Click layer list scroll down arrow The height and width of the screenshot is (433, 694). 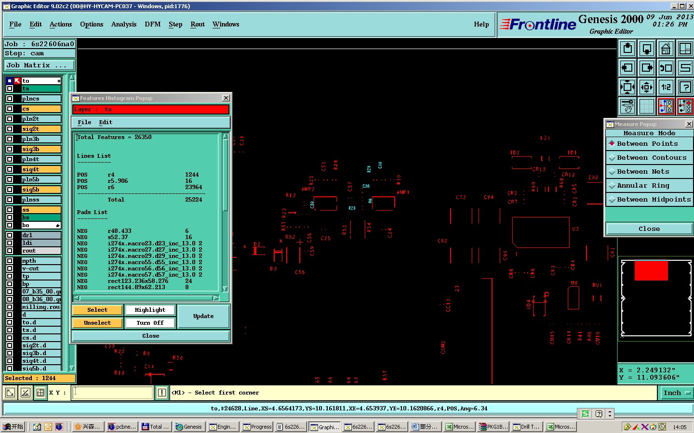pos(72,369)
